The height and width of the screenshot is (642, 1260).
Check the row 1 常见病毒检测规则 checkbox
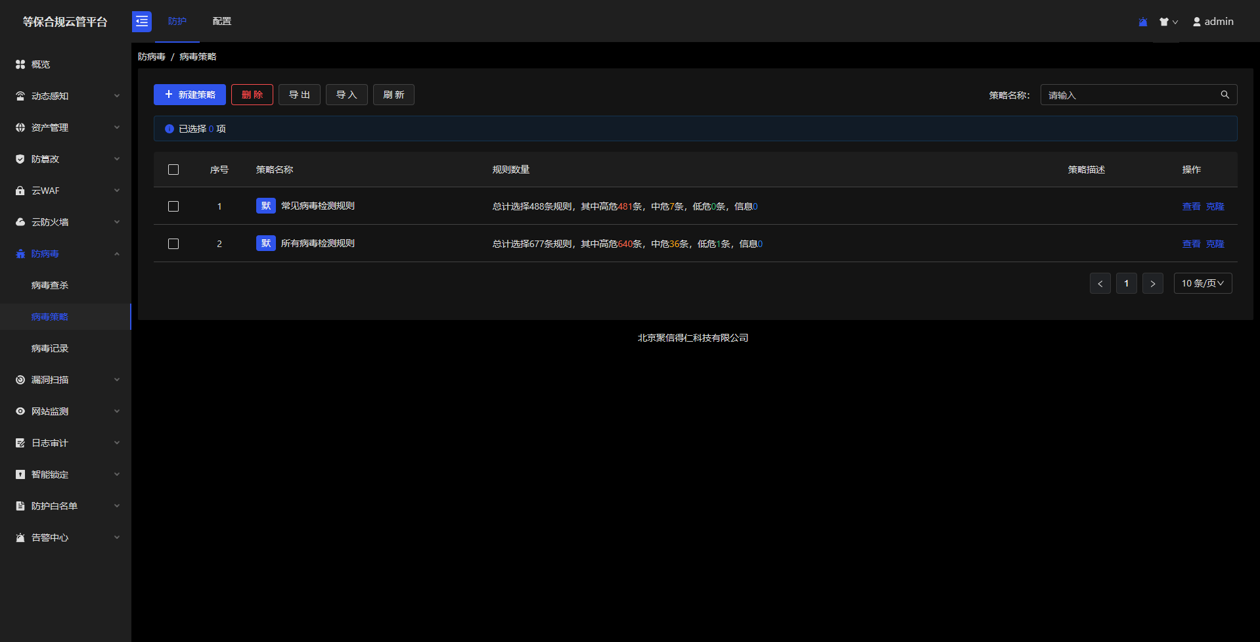(x=173, y=206)
